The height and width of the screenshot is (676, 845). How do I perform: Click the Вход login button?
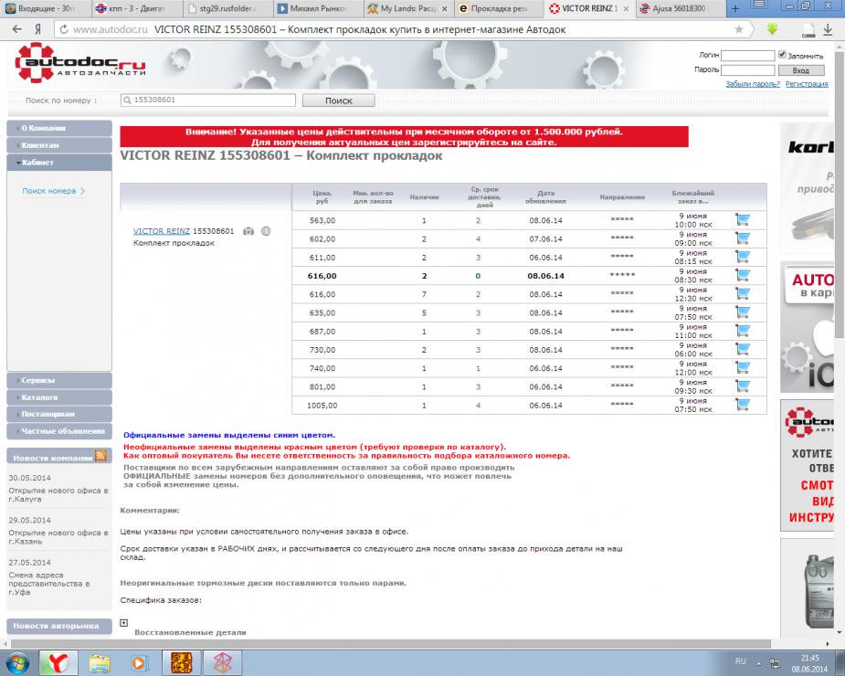click(801, 70)
